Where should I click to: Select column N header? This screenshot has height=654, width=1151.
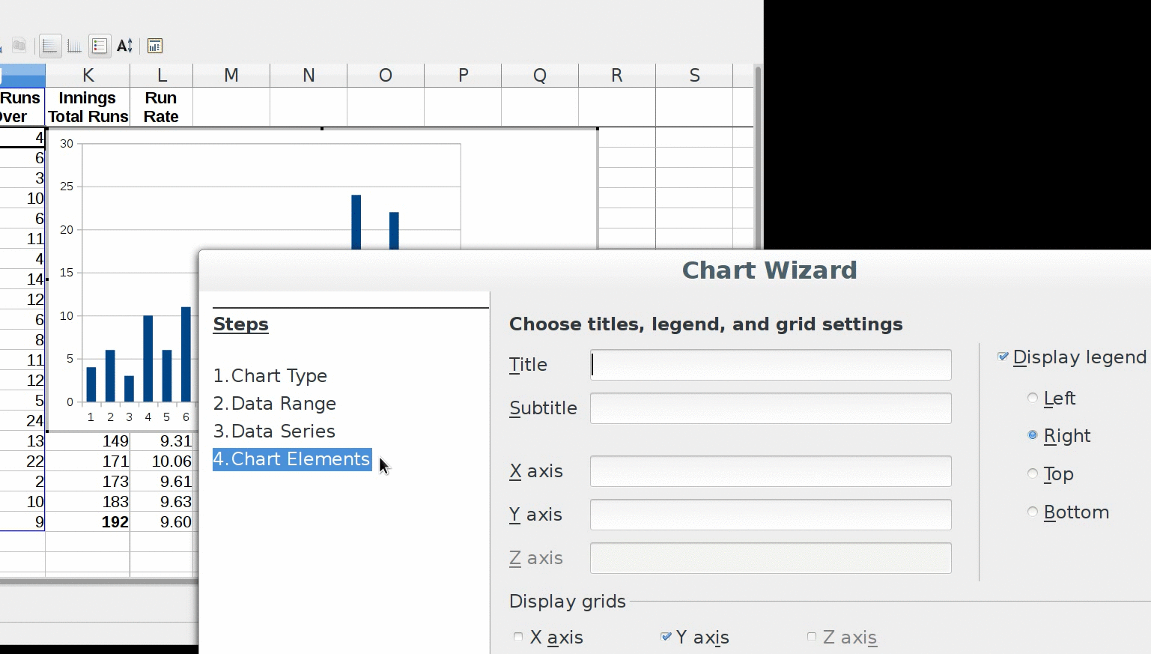(x=309, y=76)
